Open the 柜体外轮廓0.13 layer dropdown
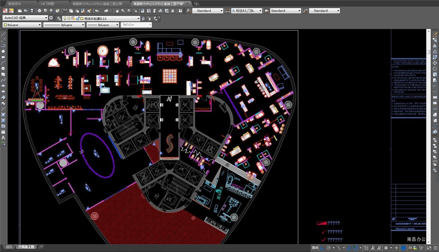The width and height of the screenshot is (439, 252). pos(138,18)
